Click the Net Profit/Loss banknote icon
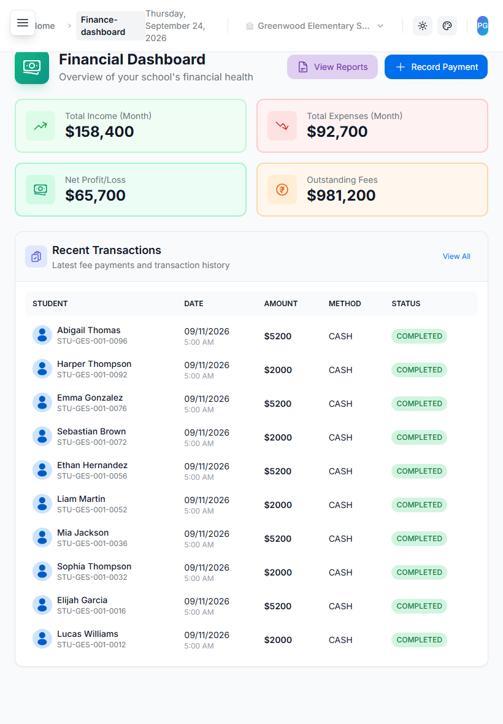The height and width of the screenshot is (724, 503). click(x=40, y=190)
